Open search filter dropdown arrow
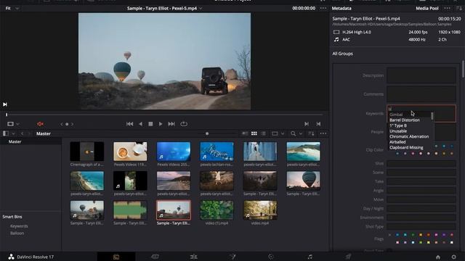Image resolution: width=465 pixels, height=261 pixels. pos(301,133)
